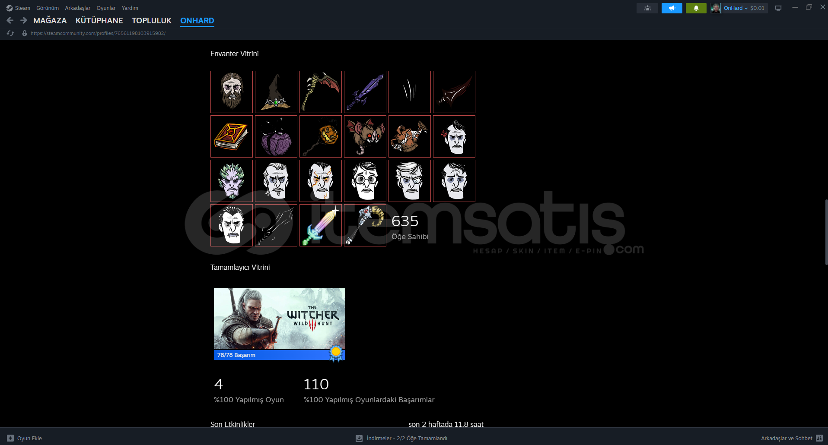Select the horn-topped mace item
This screenshot has width=828, height=445.
(365, 225)
